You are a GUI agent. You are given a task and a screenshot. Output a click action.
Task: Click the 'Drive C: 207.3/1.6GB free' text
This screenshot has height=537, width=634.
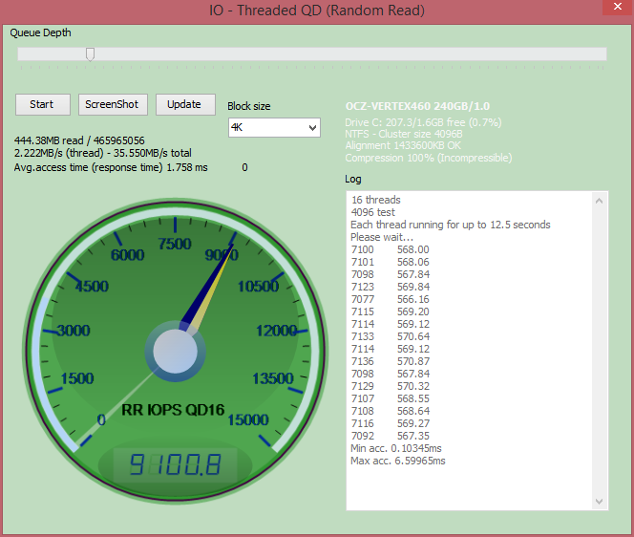pyautogui.click(x=423, y=122)
